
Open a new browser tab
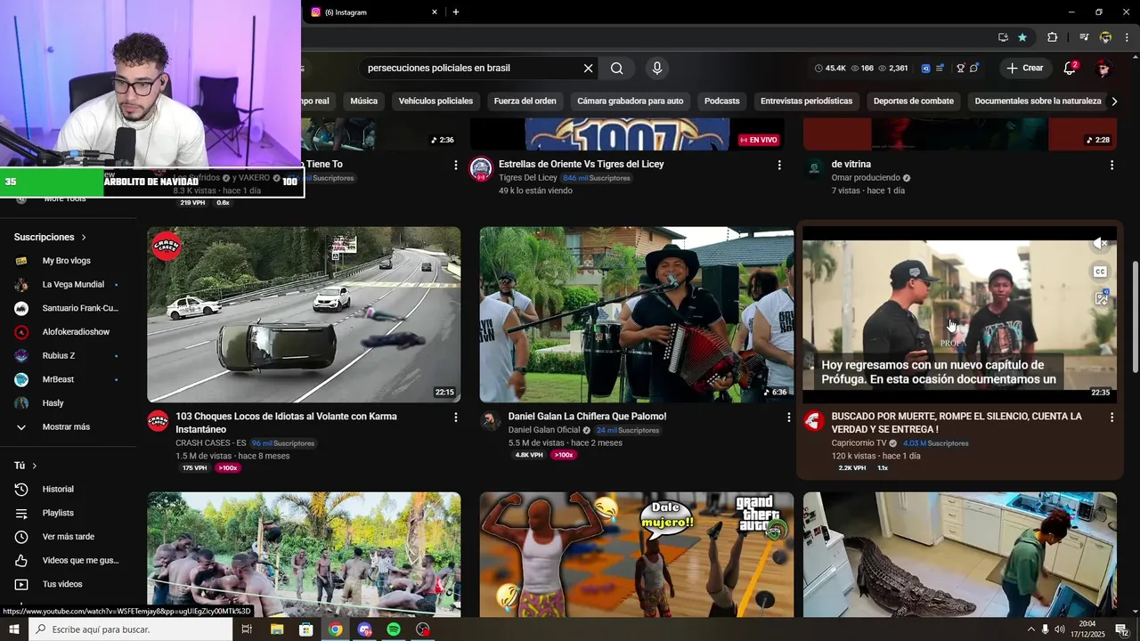point(456,12)
